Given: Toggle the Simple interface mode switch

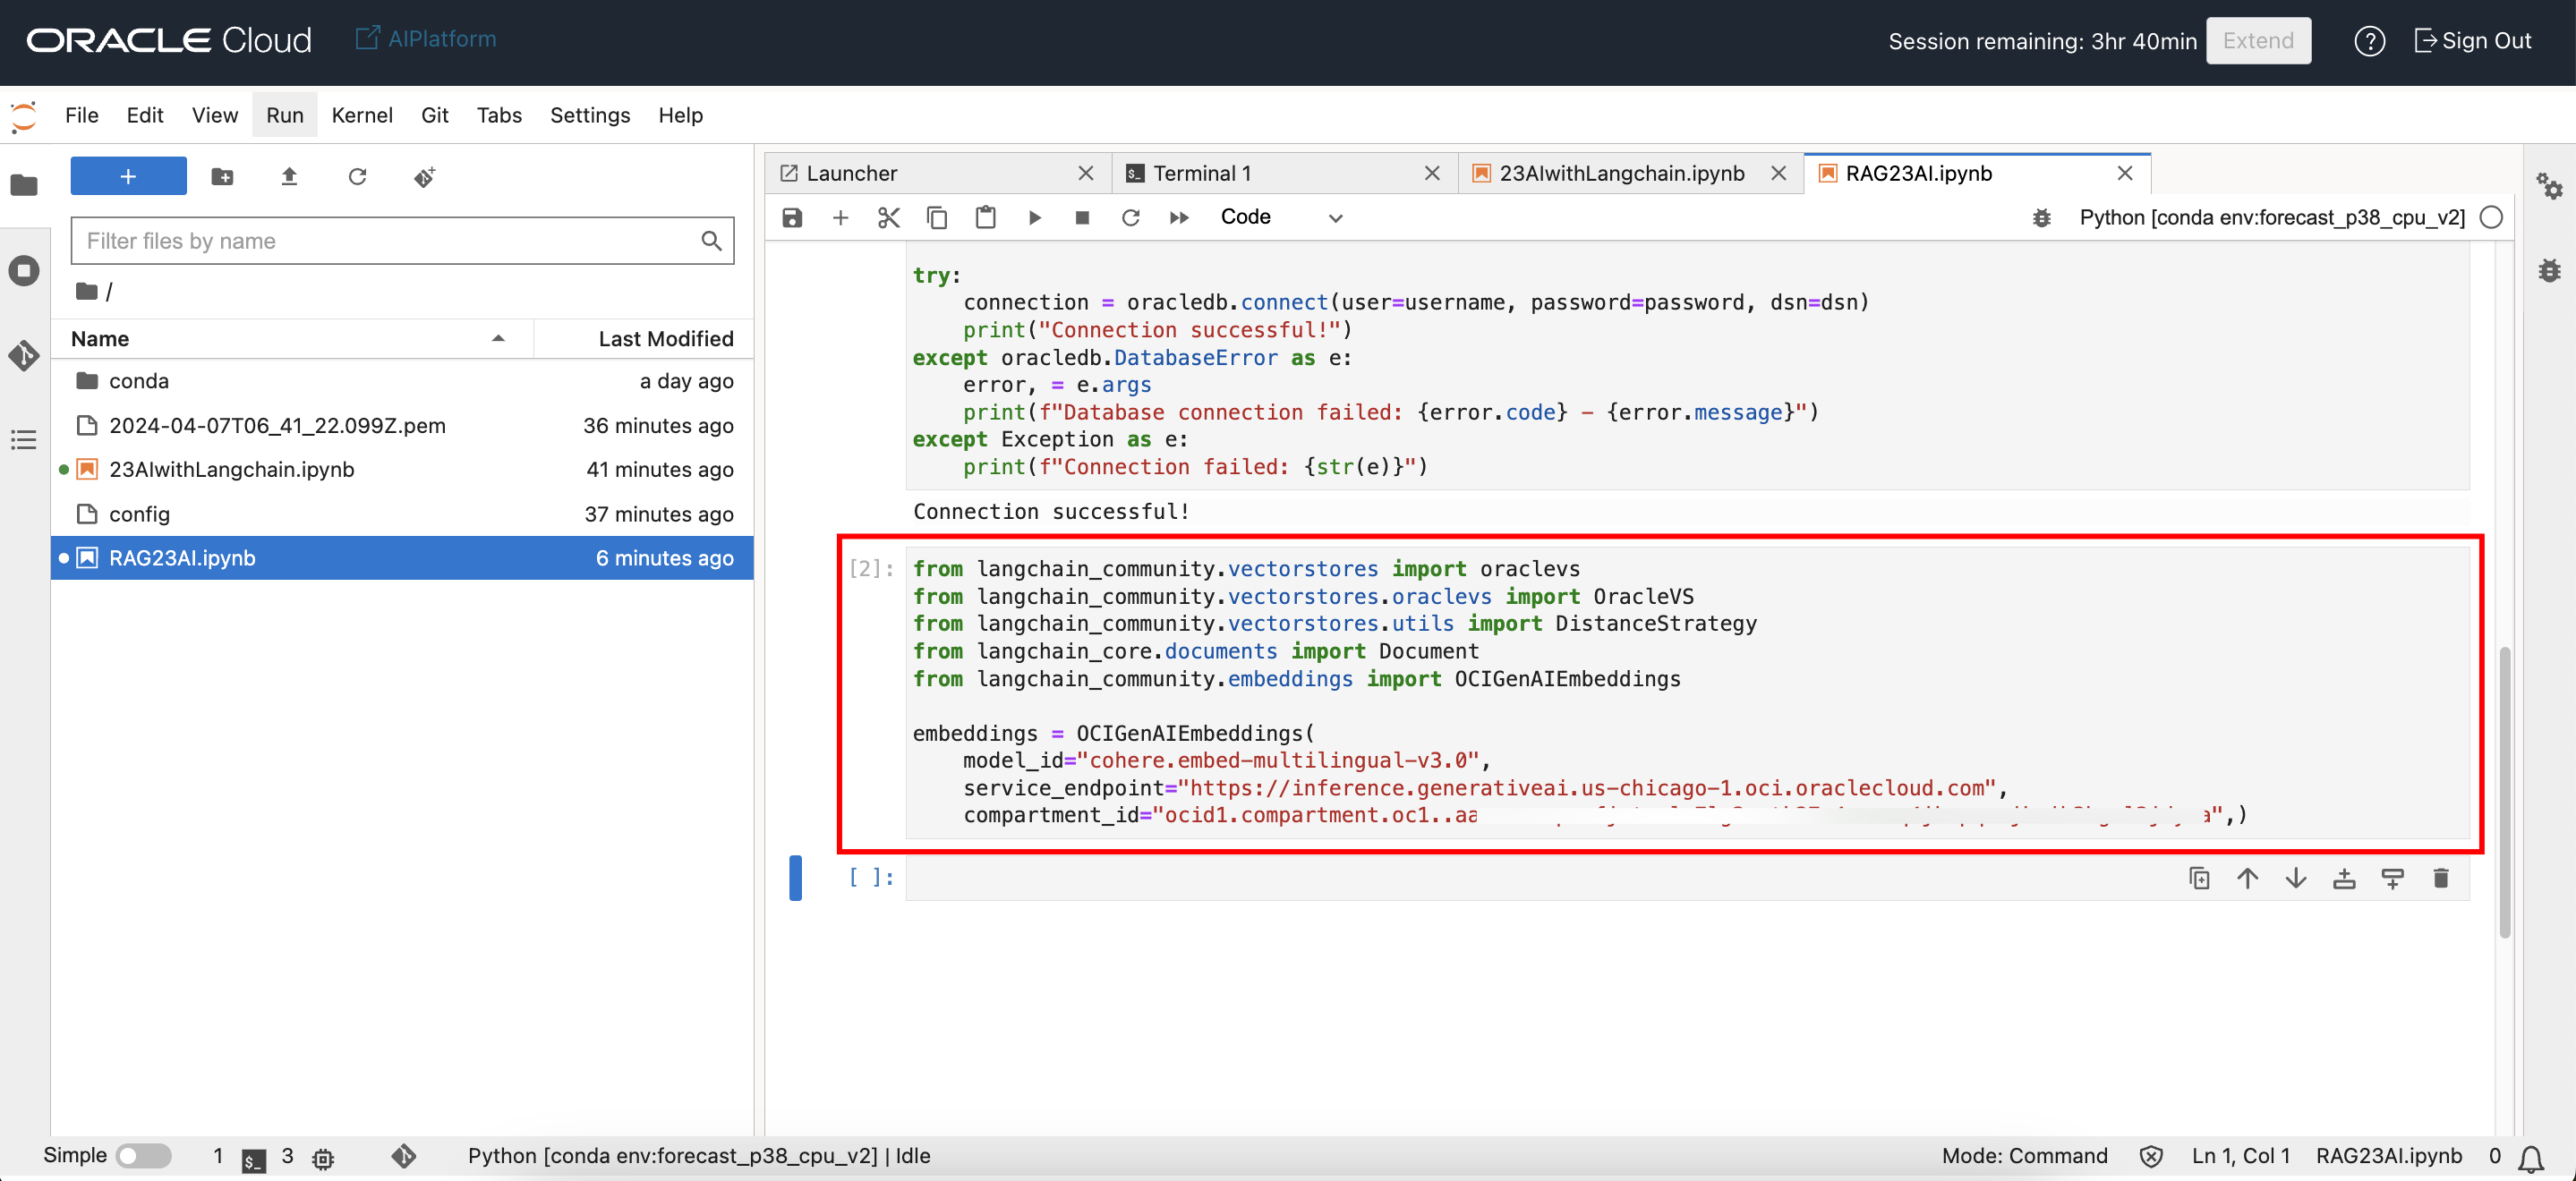Looking at the screenshot, I should pos(143,1155).
